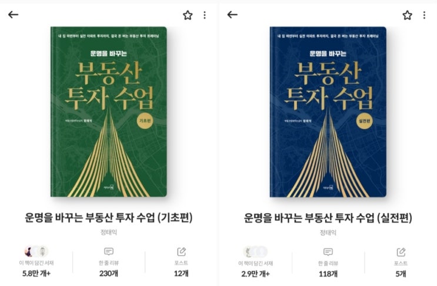View bookshelf avatars for the 기초편 book
Viewport: 437px width, 286px height.
click(x=36, y=251)
